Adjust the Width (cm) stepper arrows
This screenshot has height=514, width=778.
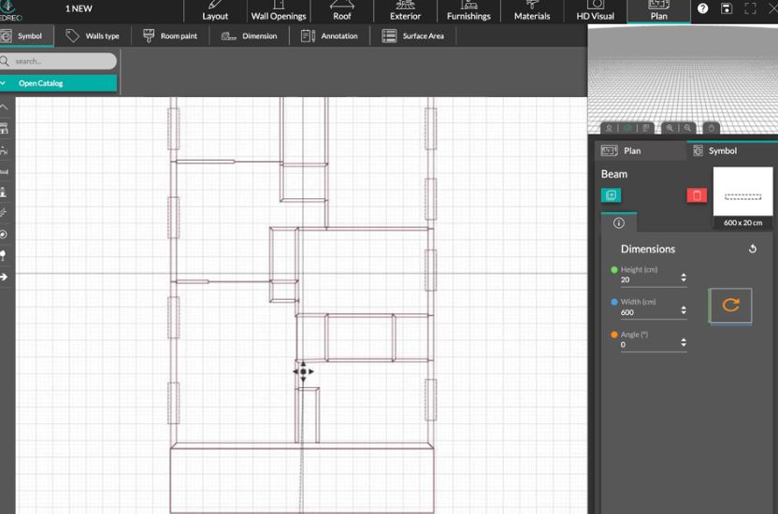click(x=684, y=309)
